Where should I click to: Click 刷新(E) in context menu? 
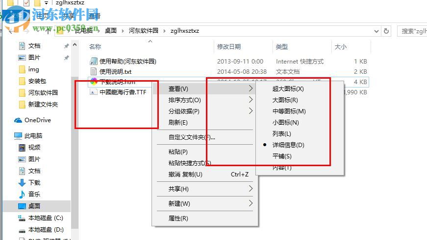pos(178,122)
